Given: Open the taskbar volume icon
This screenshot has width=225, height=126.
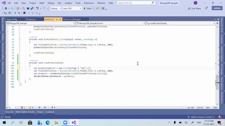Looking at the screenshot, I should coord(186,122).
